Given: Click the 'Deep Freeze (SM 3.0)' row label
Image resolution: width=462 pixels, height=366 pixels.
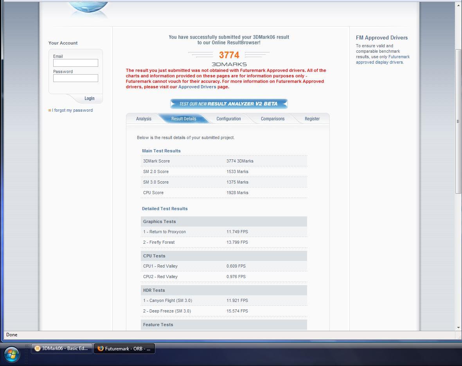Looking at the screenshot, I should pos(167,311).
